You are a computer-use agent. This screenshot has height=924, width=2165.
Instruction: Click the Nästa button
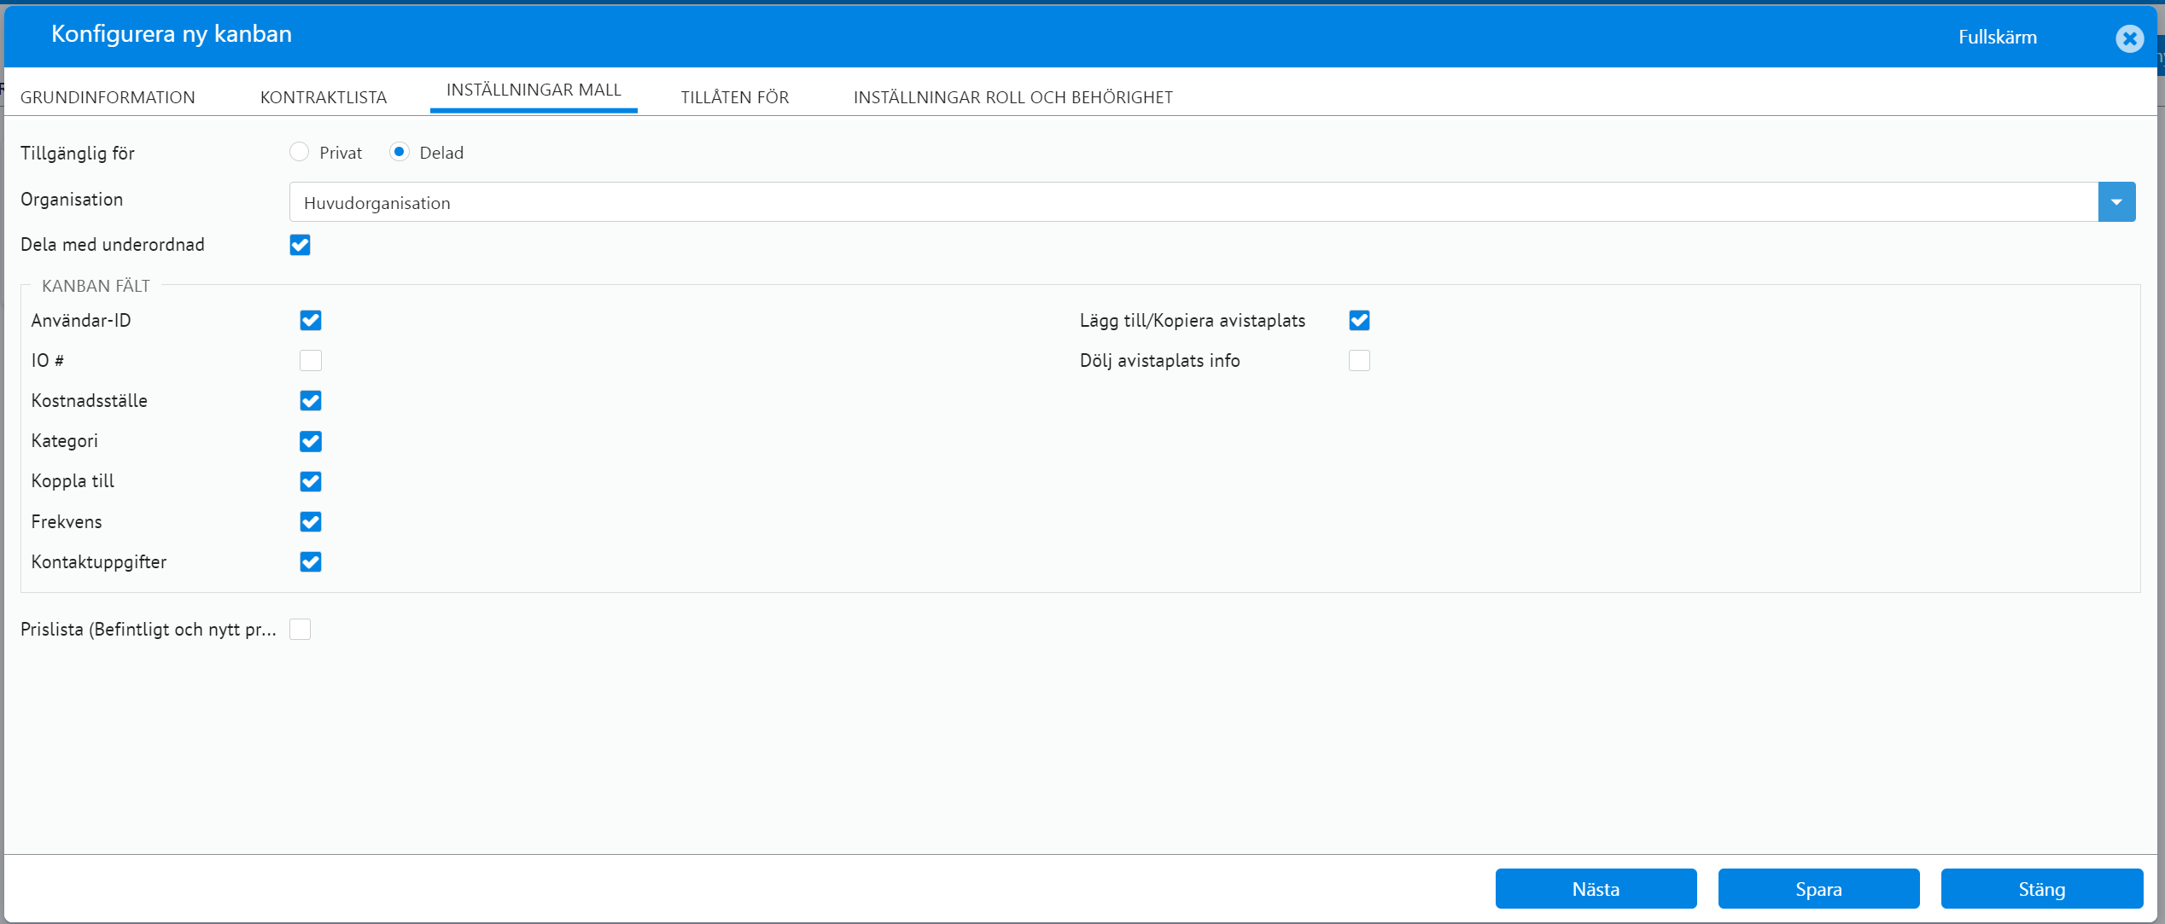[1596, 889]
